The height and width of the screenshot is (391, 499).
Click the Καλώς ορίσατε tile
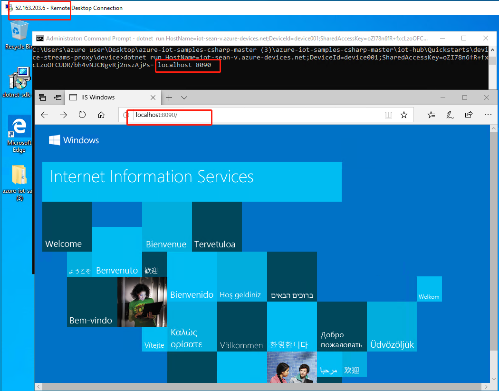click(192, 326)
